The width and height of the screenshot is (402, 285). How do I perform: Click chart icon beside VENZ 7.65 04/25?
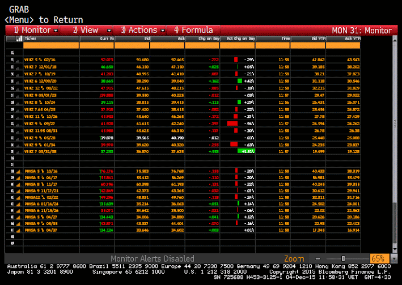(18, 110)
